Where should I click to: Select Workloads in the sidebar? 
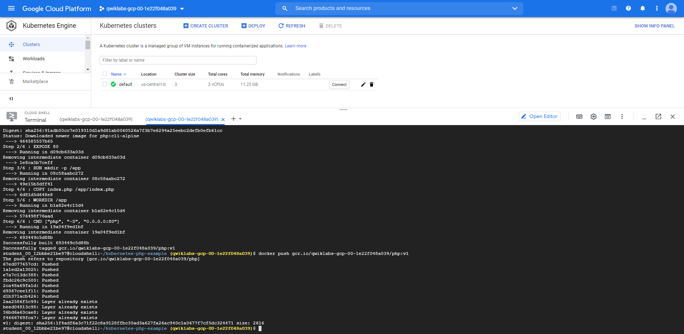[42, 59]
